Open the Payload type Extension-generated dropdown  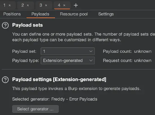[x=68, y=61]
